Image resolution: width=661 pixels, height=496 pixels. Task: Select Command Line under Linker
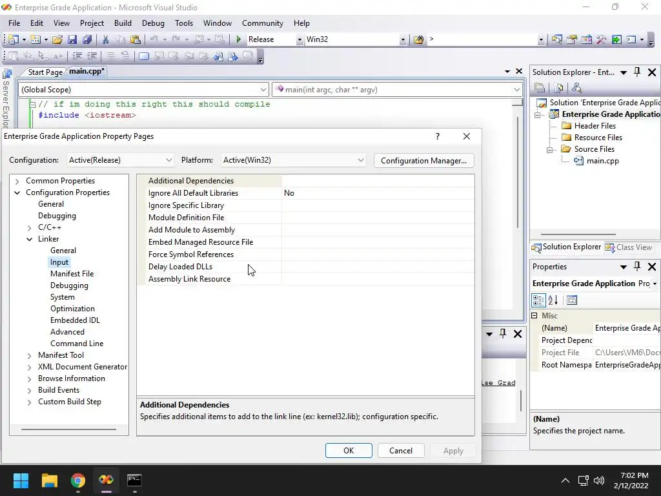77,344
